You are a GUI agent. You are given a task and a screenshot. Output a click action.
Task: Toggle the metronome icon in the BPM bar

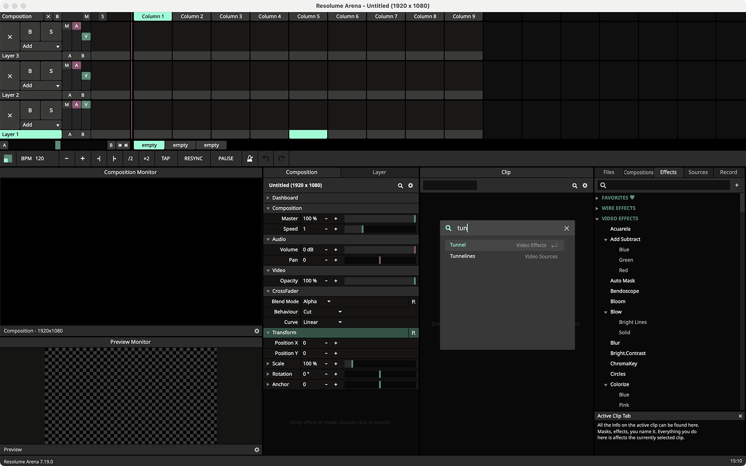[x=250, y=159]
